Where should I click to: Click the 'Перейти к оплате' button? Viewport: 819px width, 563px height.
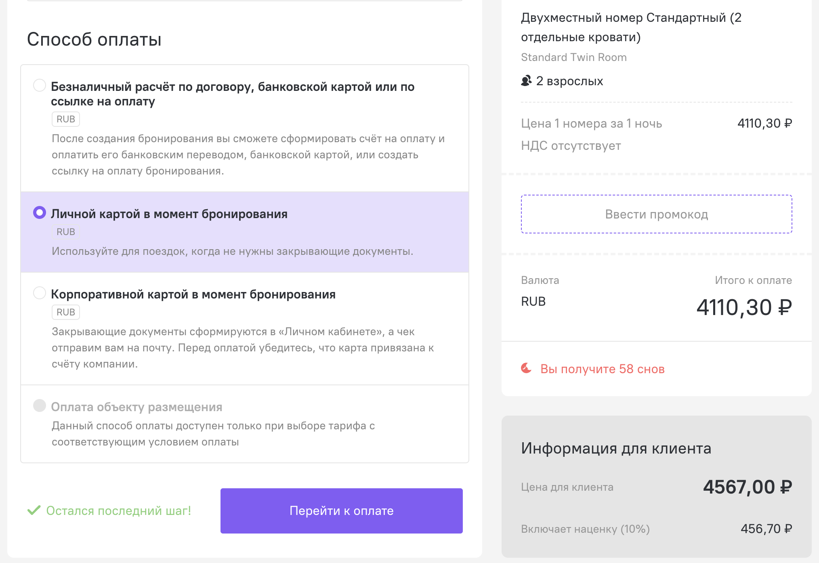click(x=342, y=510)
